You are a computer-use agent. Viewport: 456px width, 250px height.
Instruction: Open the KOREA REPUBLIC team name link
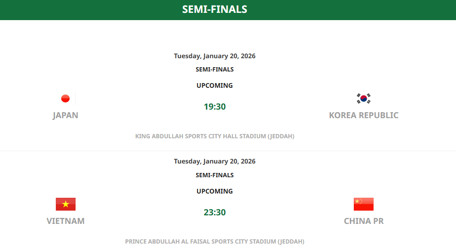point(364,115)
